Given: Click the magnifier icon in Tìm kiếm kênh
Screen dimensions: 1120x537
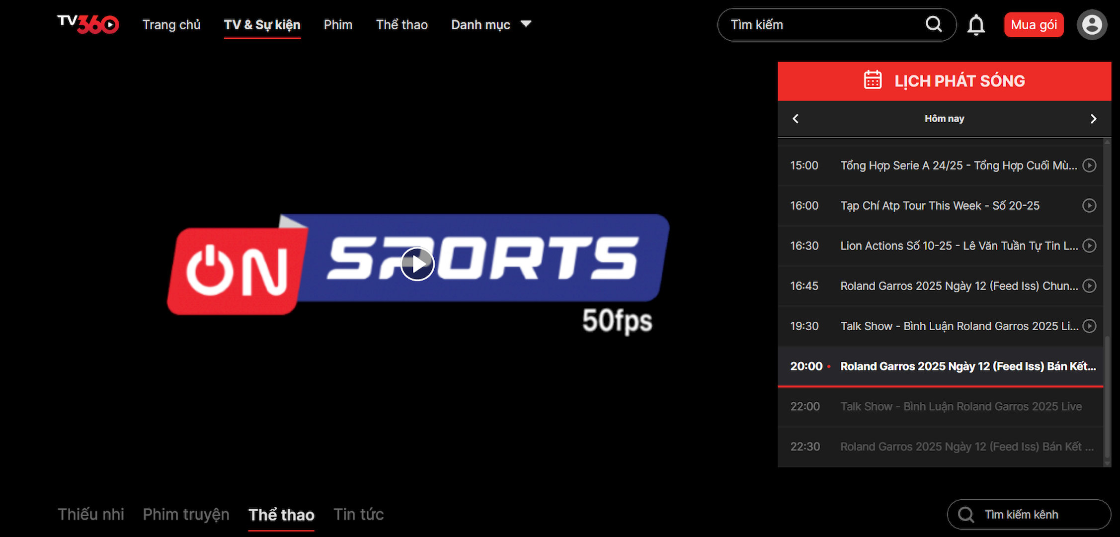Looking at the screenshot, I should tap(965, 515).
